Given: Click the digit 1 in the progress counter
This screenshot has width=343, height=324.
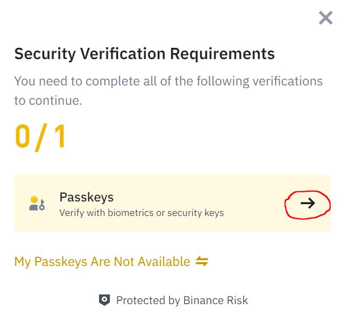Looking at the screenshot, I should (x=59, y=137).
